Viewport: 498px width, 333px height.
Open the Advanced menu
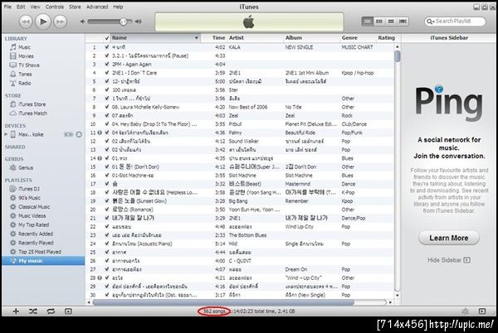coord(97,7)
